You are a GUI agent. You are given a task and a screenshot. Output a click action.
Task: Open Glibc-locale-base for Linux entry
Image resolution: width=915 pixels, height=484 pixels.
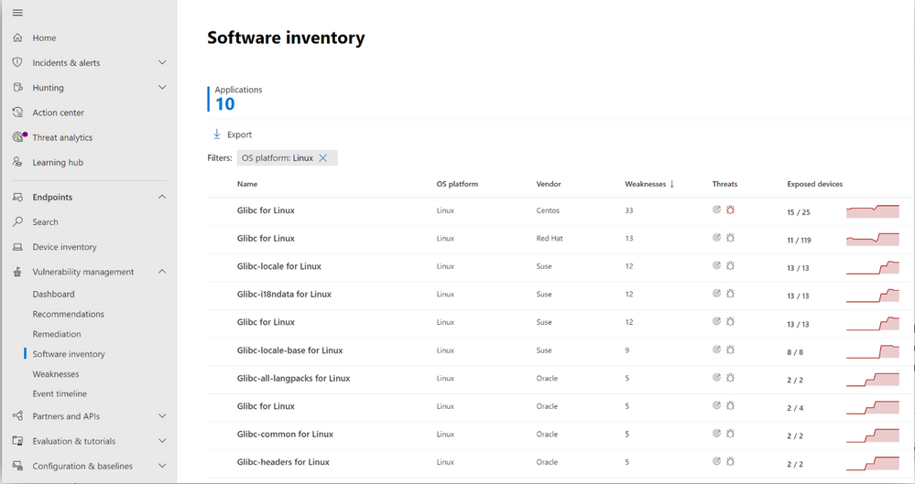click(x=289, y=350)
